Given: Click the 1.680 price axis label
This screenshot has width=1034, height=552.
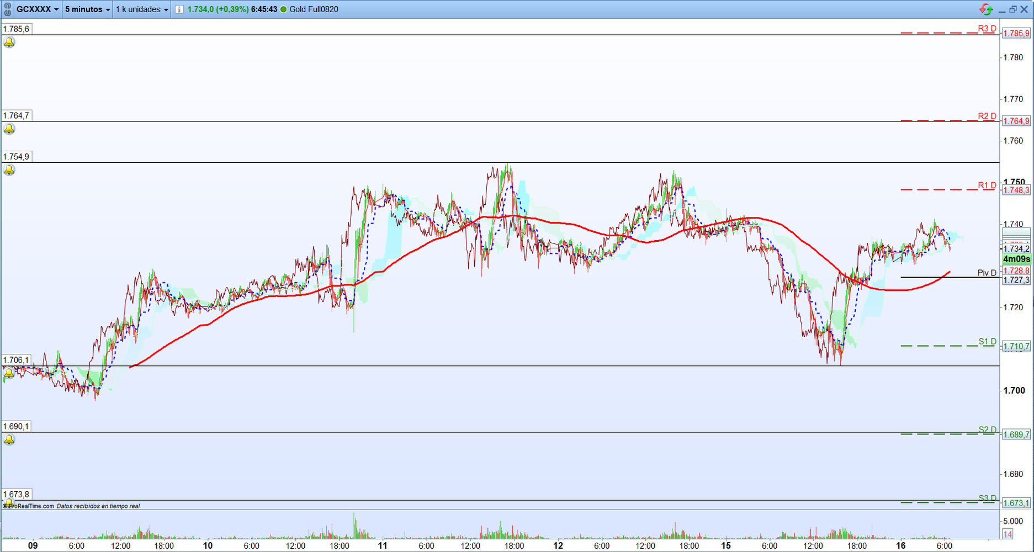Looking at the screenshot, I should (x=1013, y=474).
